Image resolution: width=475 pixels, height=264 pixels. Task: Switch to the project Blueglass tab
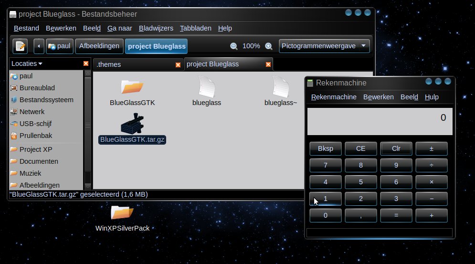[229, 64]
